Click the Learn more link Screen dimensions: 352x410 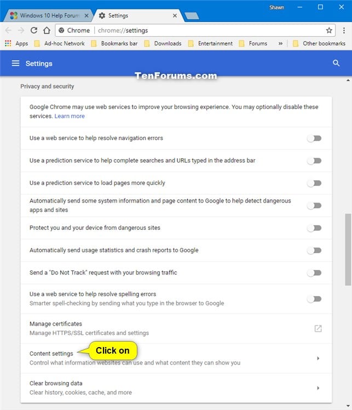pyautogui.click(x=70, y=116)
